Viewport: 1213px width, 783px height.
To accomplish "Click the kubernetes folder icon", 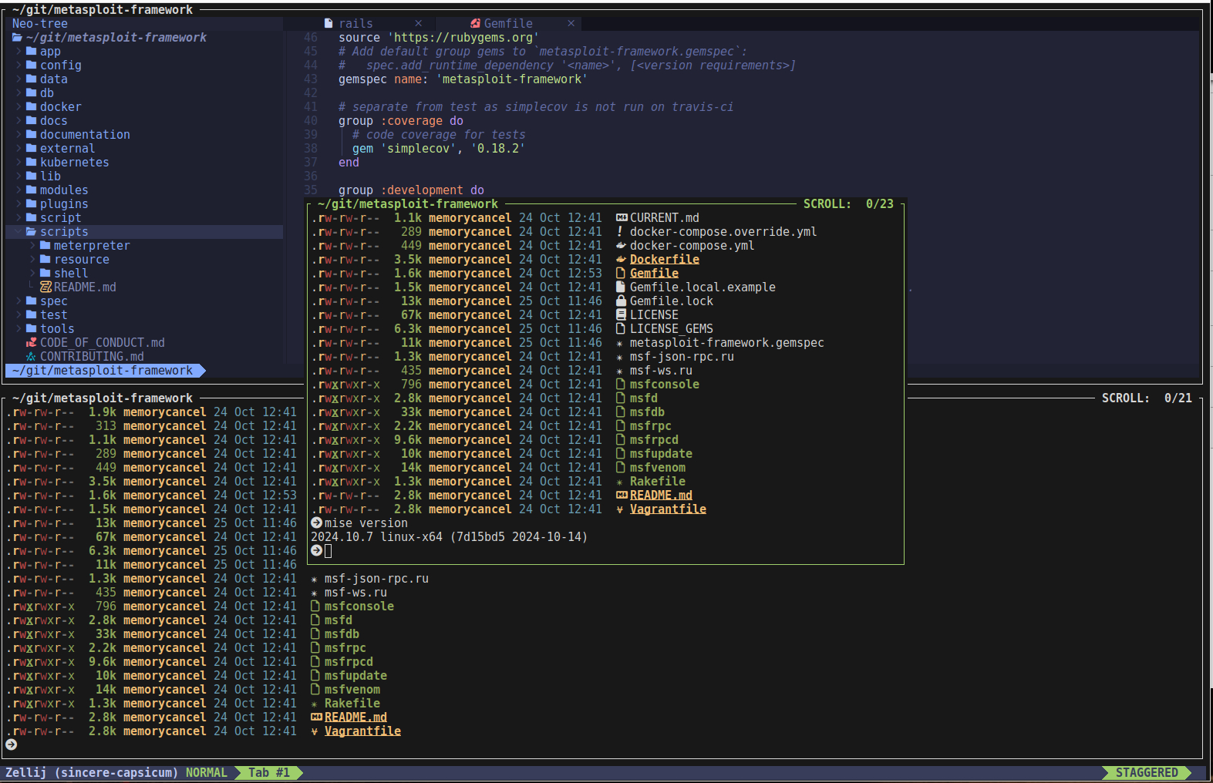I will point(32,163).
